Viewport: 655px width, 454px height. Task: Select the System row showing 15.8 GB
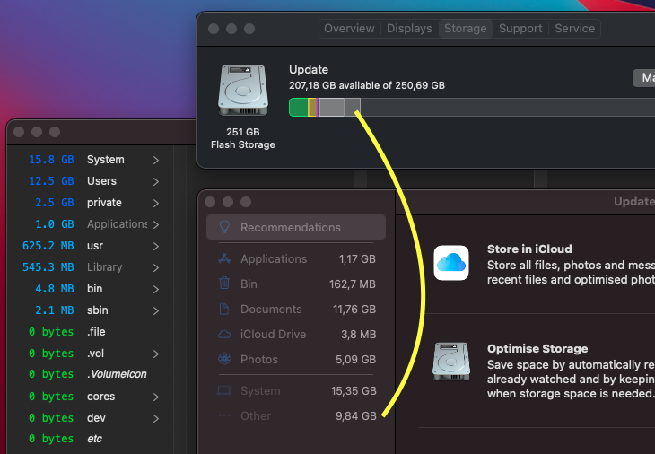(x=92, y=160)
